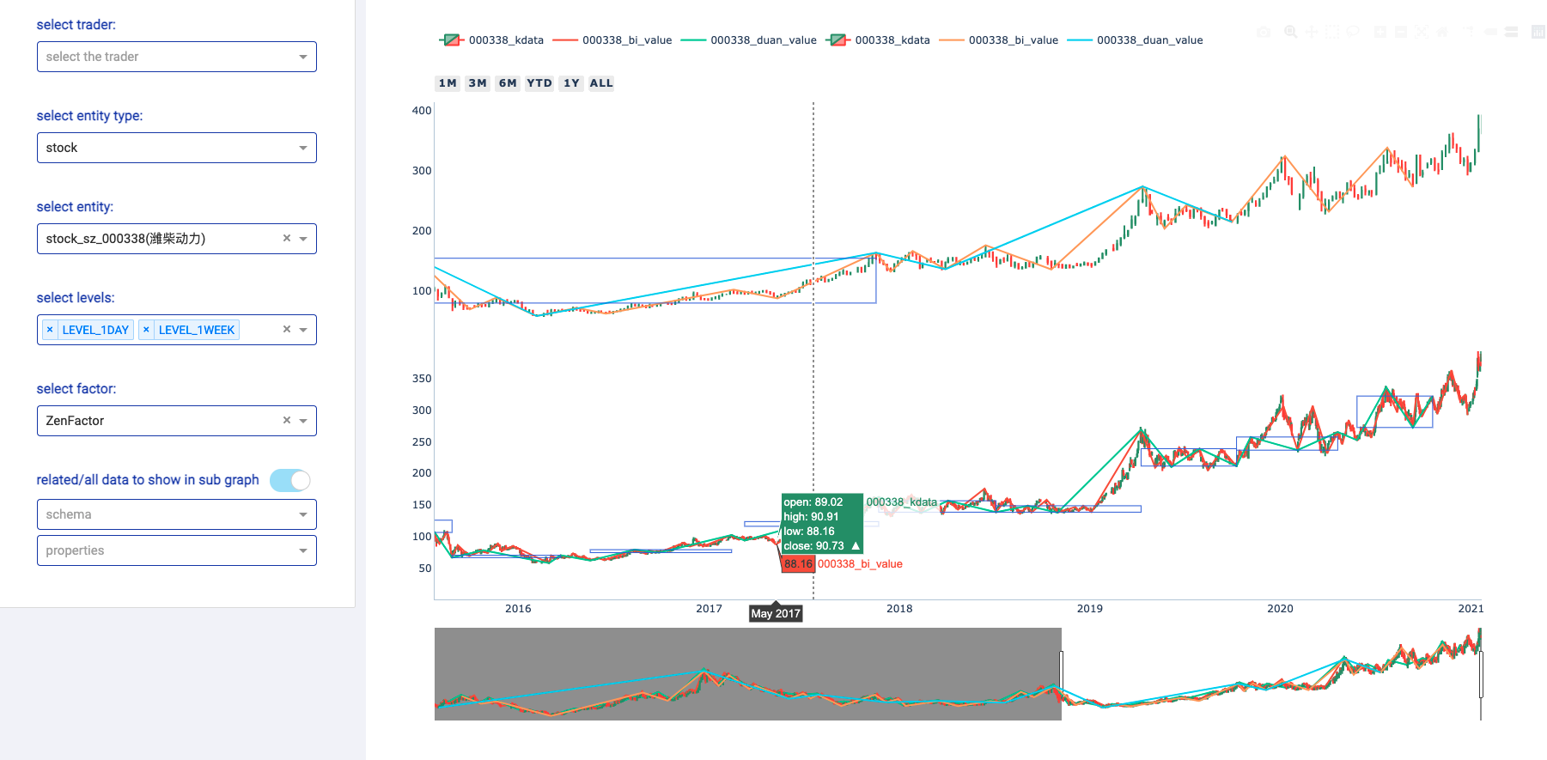Select the Zoom magnifier tool in modebar
The height and width of the screenshot is (760, 1547).
click(1290, 32)
